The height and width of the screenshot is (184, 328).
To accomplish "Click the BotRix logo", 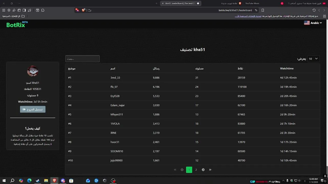I will (x=17, y=25).
